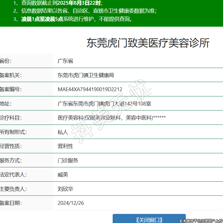
Task: Click the 关闭窗口 button
Action: pos(149,219)
